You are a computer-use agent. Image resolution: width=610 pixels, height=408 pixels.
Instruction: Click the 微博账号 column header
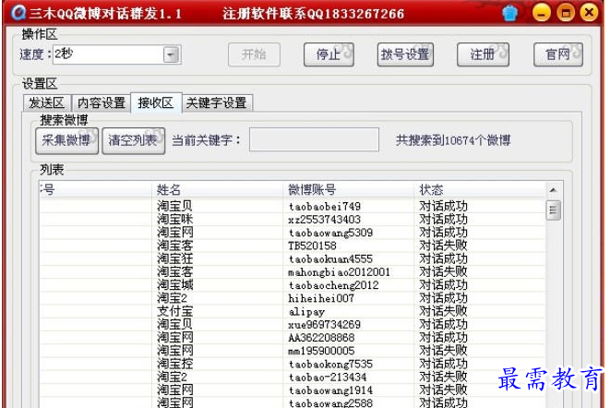click(x=349, y=190)
